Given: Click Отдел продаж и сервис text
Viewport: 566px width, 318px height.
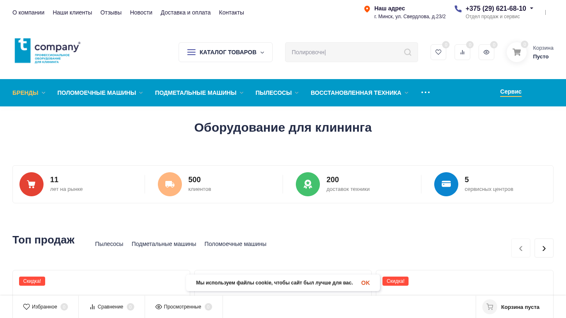Looking at the screenshot, I should (493, 17).
